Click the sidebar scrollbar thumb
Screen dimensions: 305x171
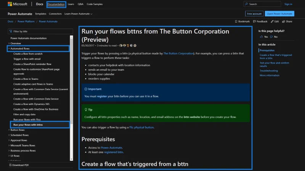[71, 81]
